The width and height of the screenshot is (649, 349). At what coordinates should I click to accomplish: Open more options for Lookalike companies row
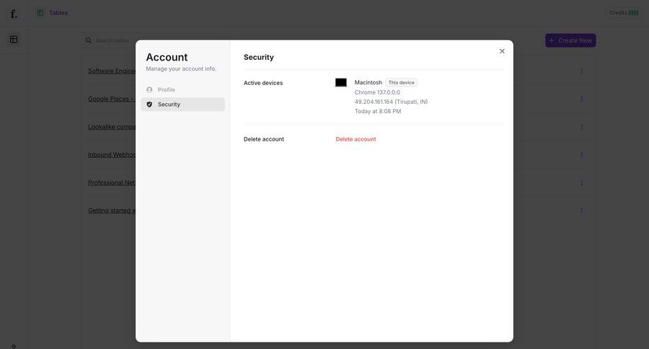[x=581, y=127]
